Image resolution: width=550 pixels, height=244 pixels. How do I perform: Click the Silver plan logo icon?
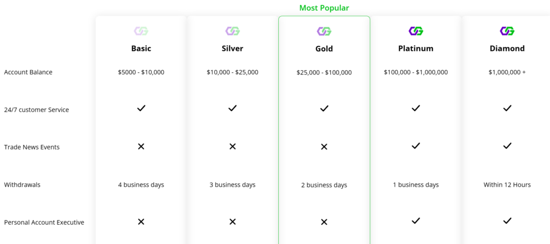tap(233, 31)
